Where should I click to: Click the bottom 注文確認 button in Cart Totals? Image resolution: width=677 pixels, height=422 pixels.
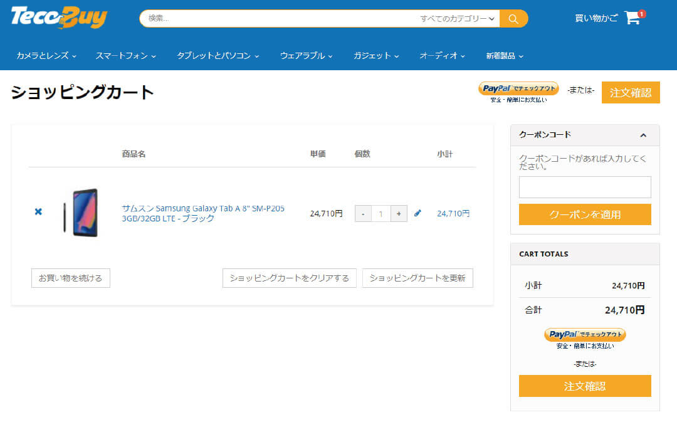tap(585, 386)
